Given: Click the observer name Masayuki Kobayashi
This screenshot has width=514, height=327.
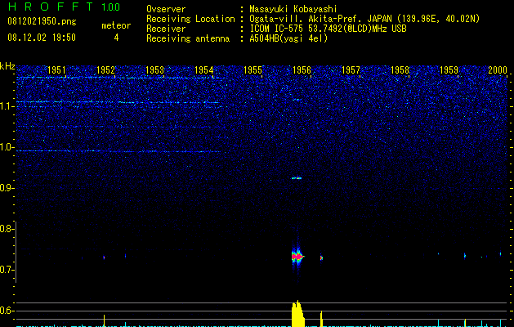Looking at the screenshot, I should [x=293, y=9].
